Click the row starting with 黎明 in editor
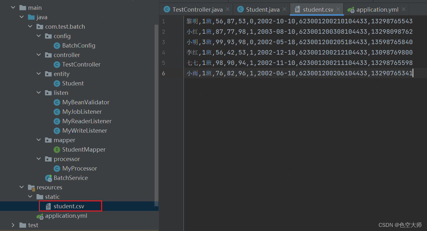The width and height of the screenshot is (427, 231). (300, 21)
